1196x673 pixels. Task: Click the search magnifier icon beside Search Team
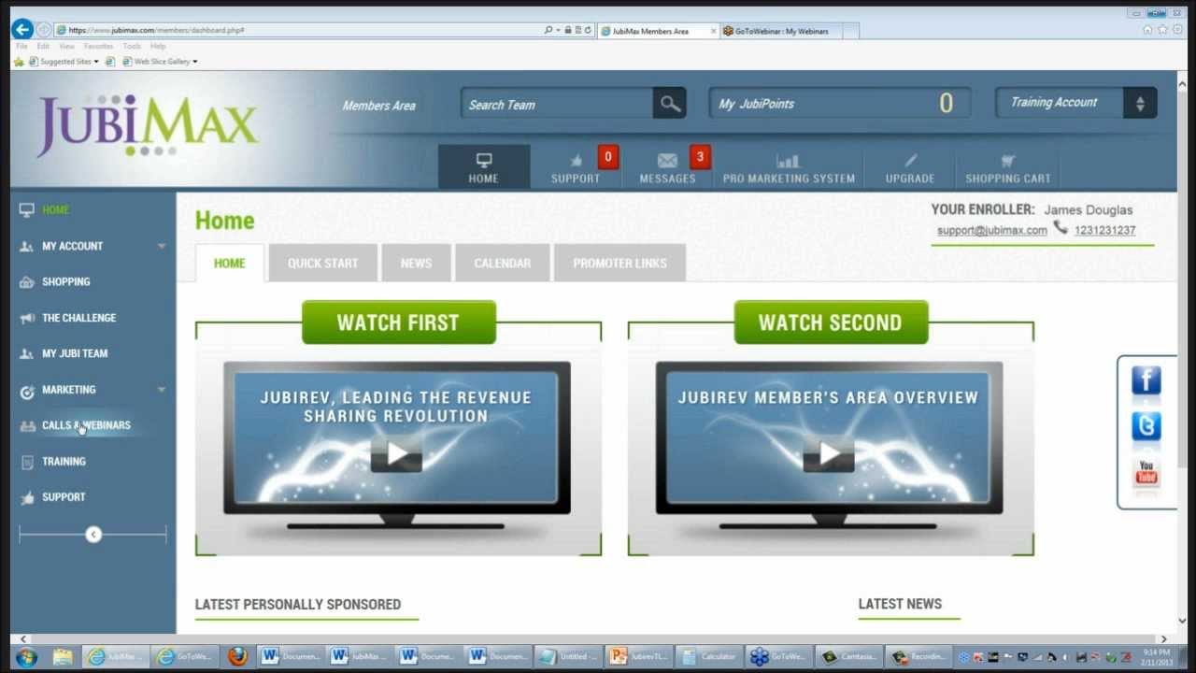click(670, 104)
